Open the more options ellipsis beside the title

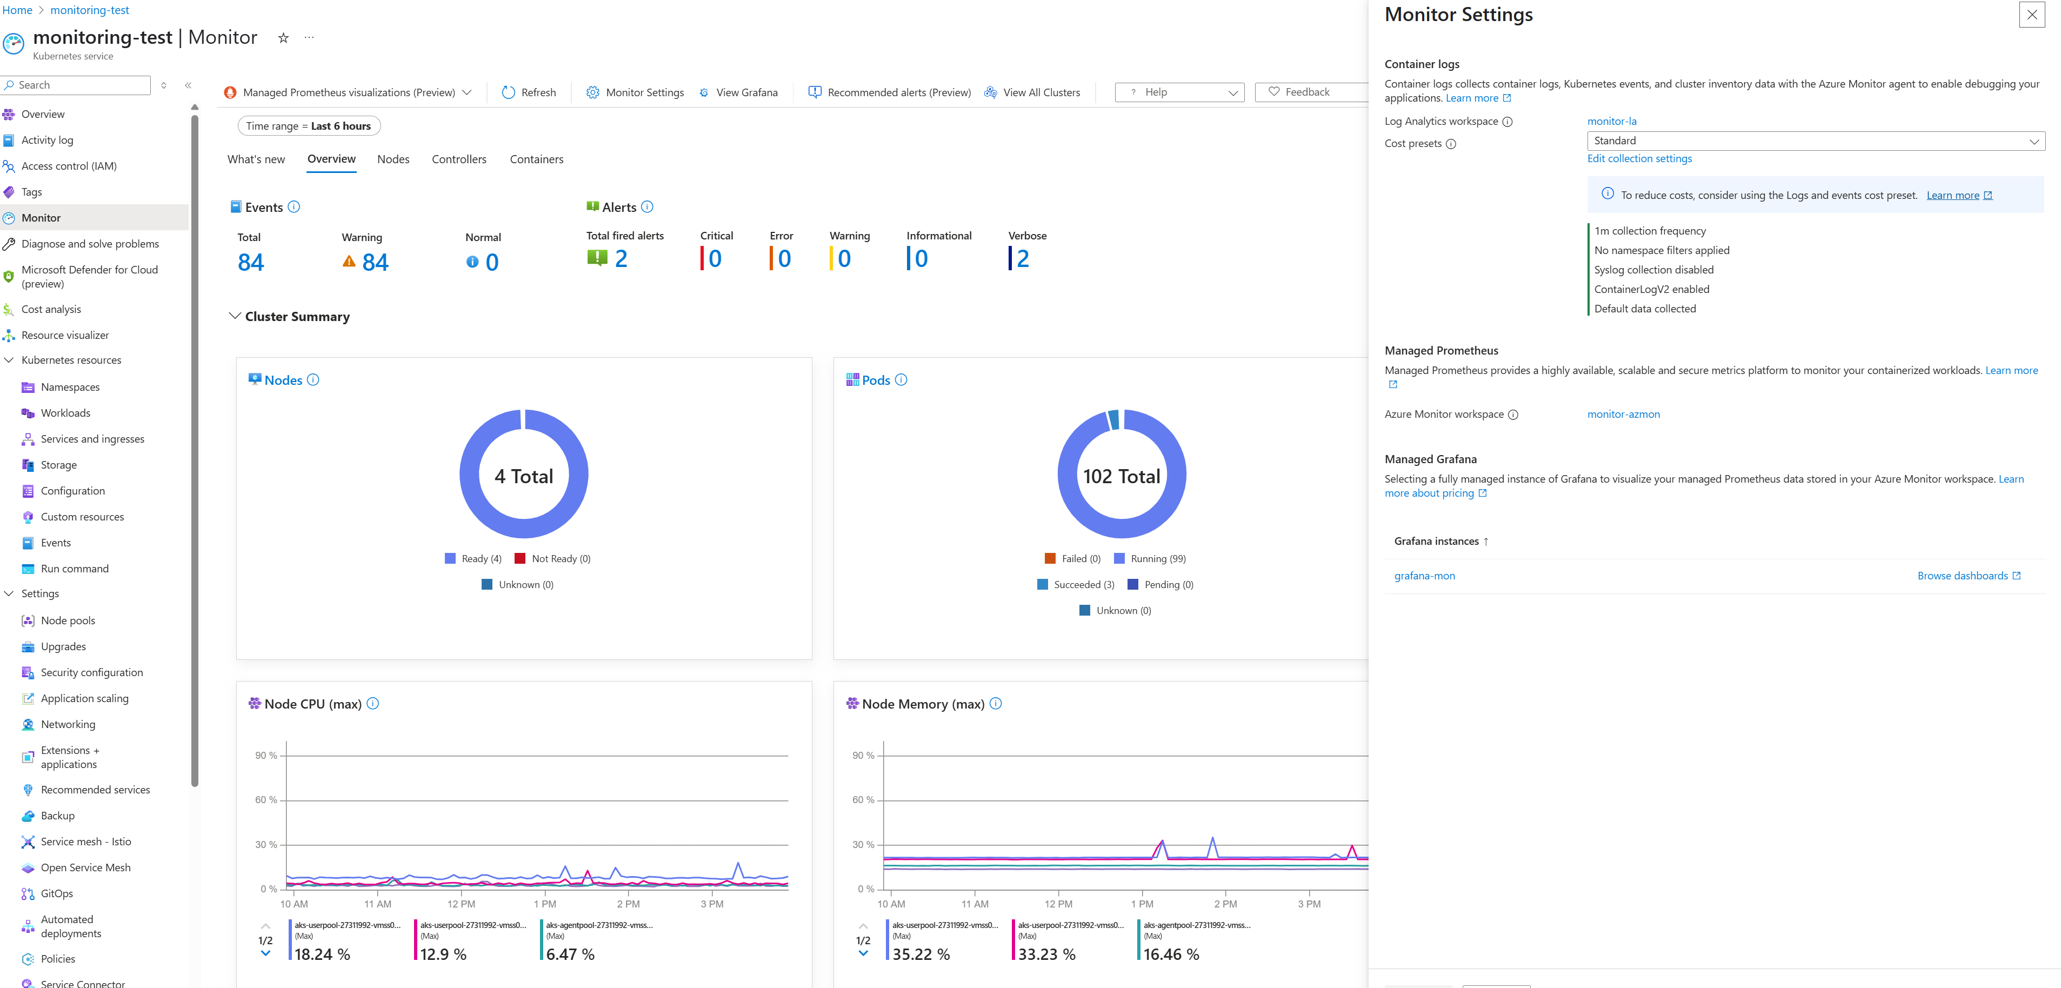[309, 38]
